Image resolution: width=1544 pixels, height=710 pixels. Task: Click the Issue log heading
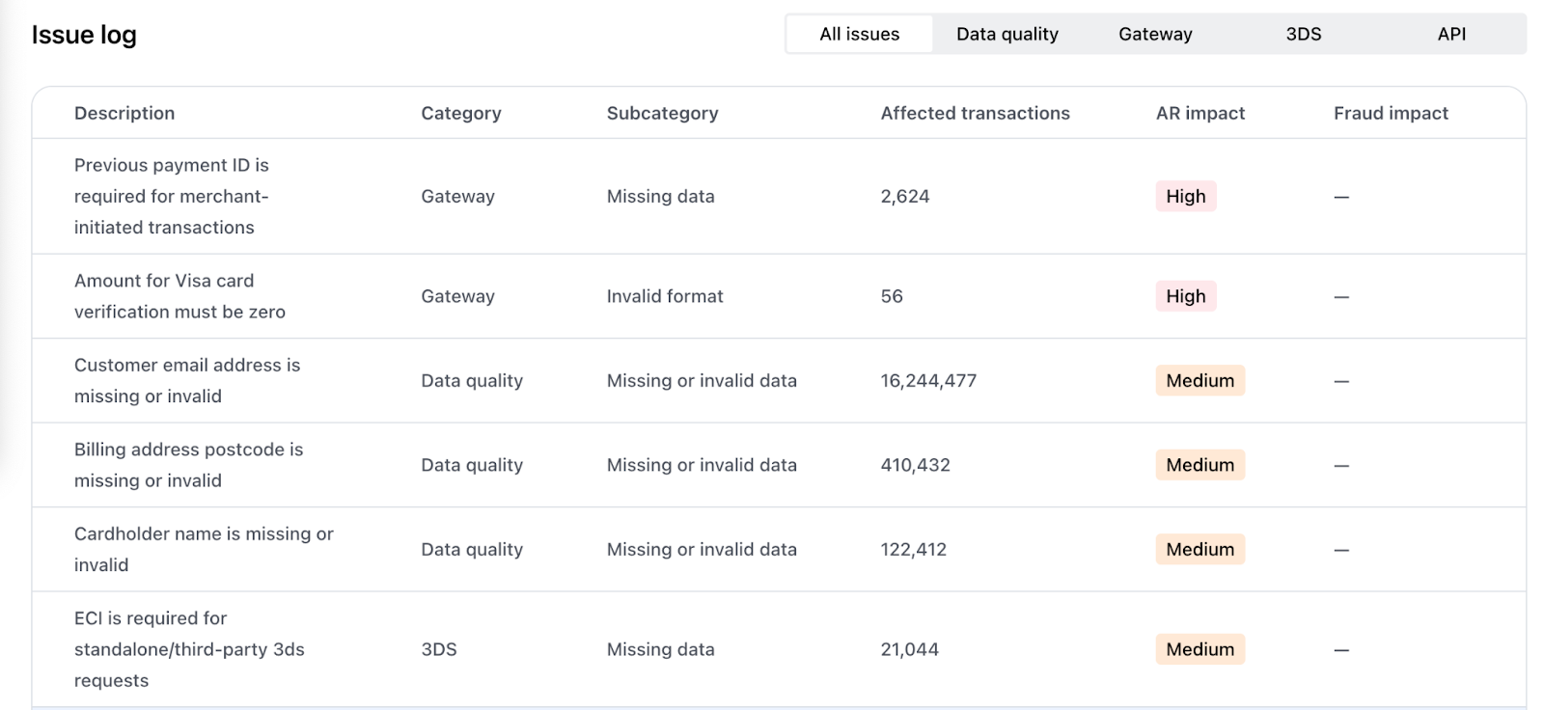(x=84, y=35)
